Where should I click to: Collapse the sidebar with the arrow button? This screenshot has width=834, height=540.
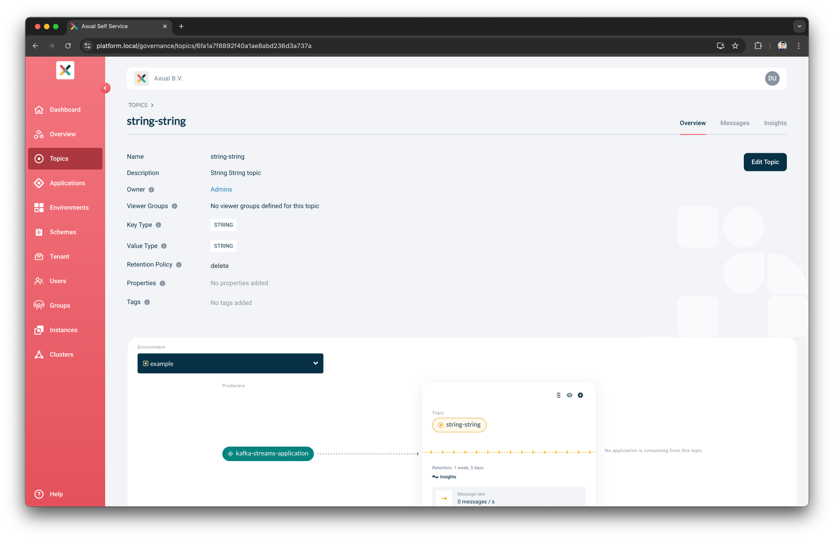point(105,88)
